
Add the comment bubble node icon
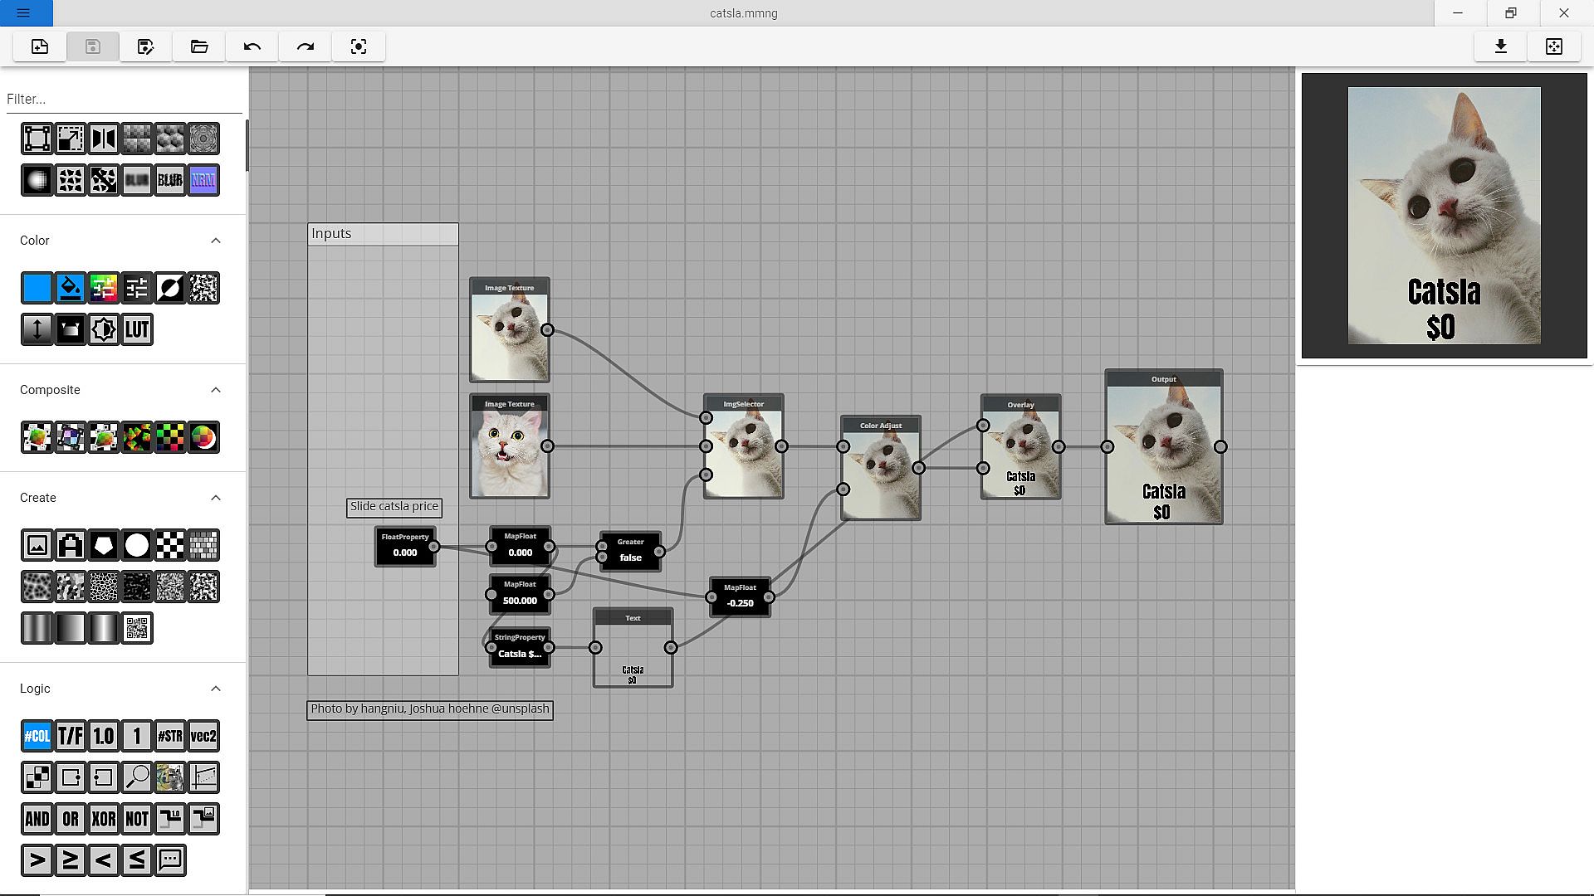pos(170,860)
